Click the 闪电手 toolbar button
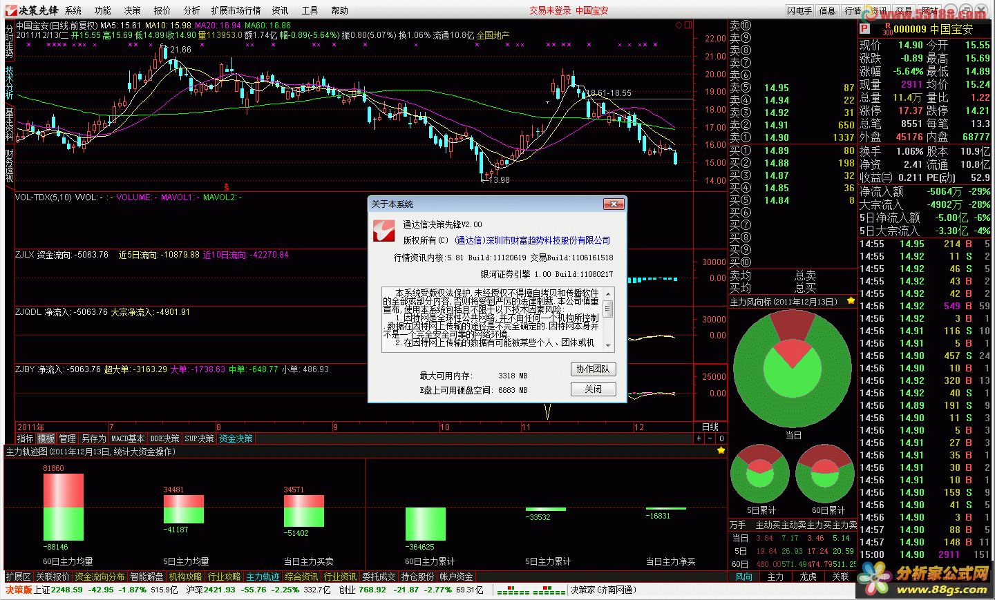995x600 pixels. click(x=799, y=10)
